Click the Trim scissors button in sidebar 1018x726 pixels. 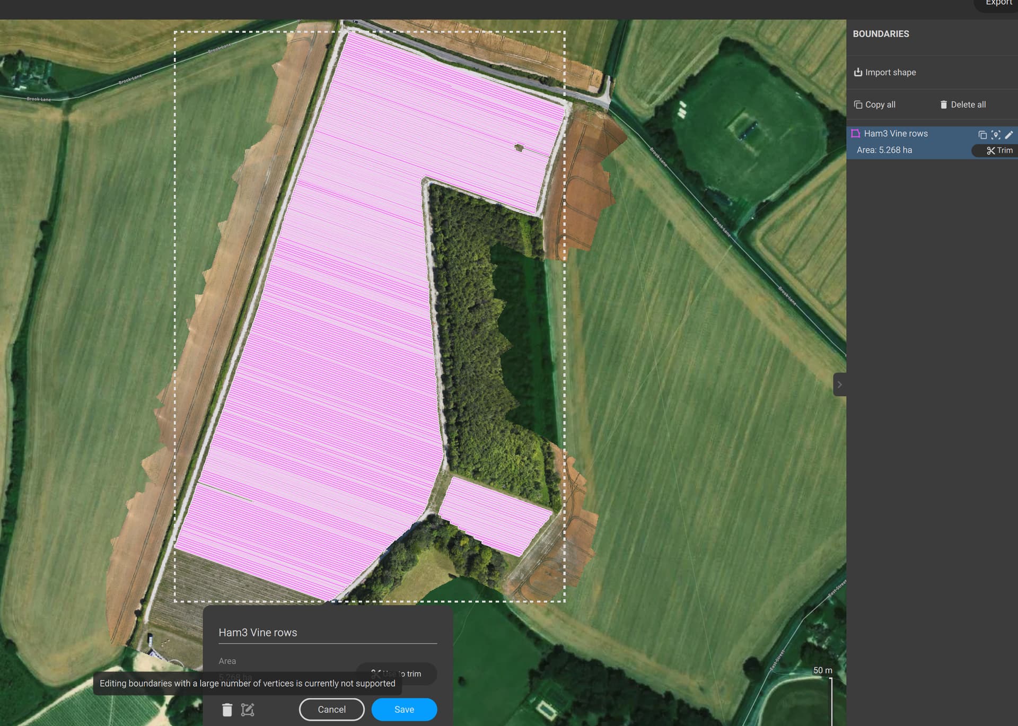999,151
